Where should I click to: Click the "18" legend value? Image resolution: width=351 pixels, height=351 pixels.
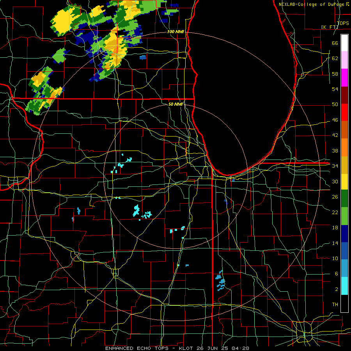tap(335, 228)
